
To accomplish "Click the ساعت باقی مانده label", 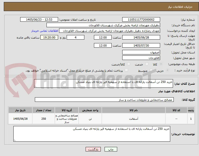I will point(28,38).
